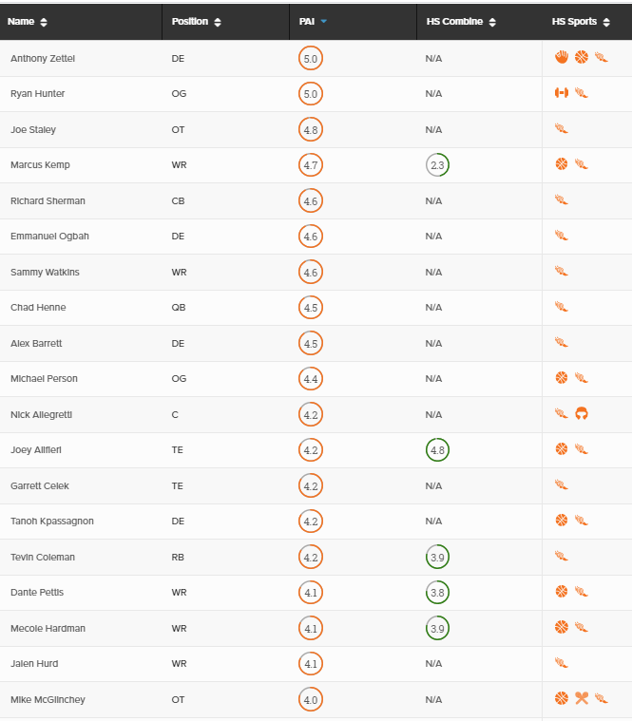Image resolution: width=632 pixels, height=721 pixels.
Task: Click Joey Alfieri's 4.8 HS Combine score
Action: point(437,449)
